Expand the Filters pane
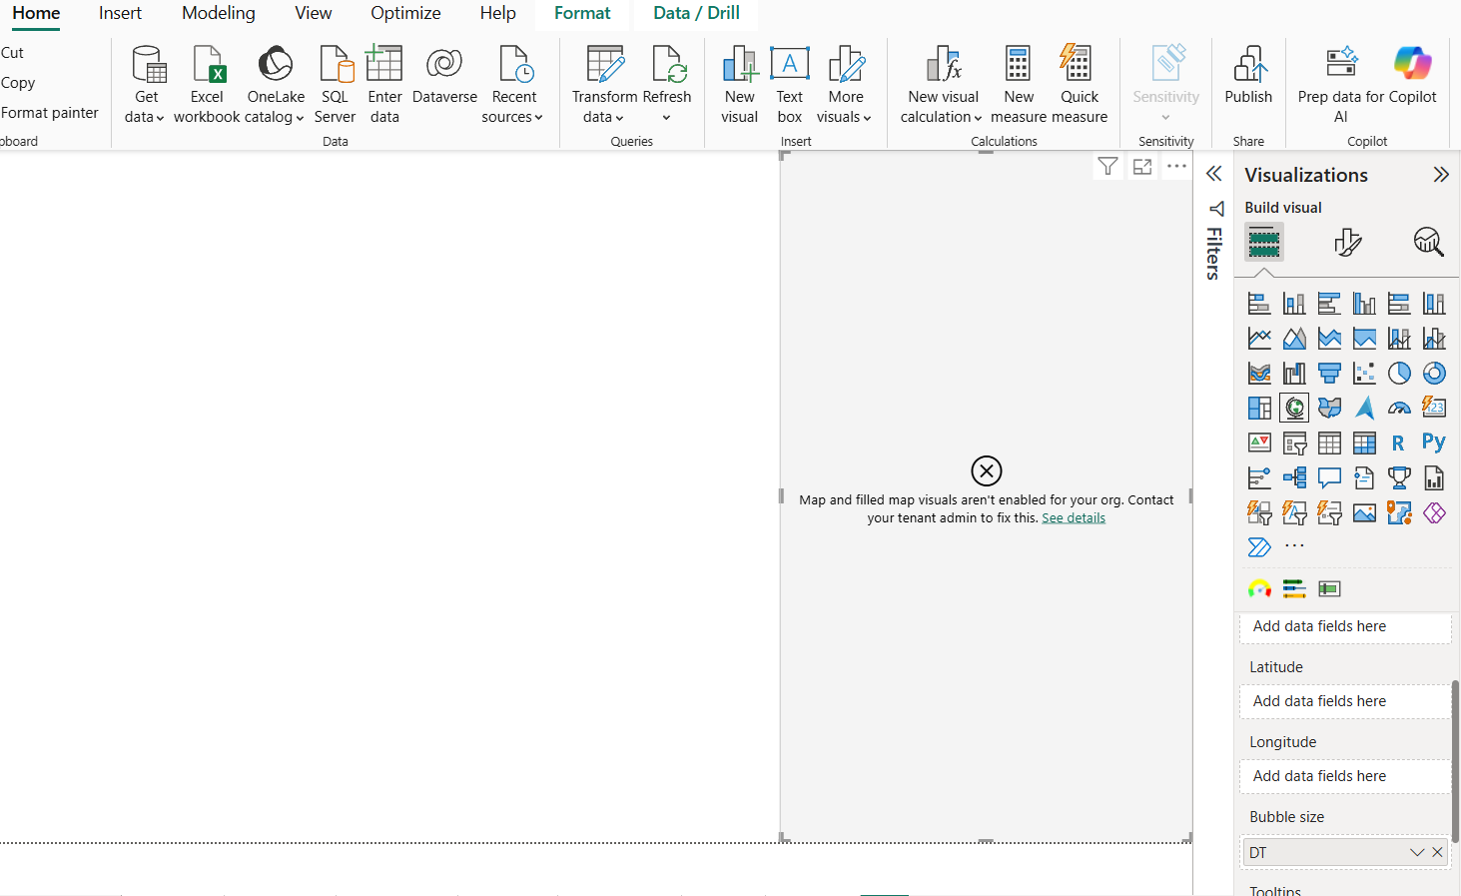Viewport: 1461px width, 896px height. 1213,174
